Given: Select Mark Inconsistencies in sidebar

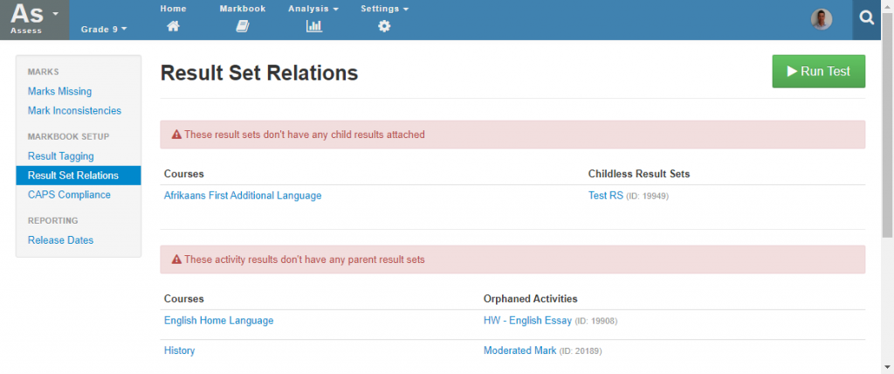Looking at the screenshot, I should (x=75, y=111).
